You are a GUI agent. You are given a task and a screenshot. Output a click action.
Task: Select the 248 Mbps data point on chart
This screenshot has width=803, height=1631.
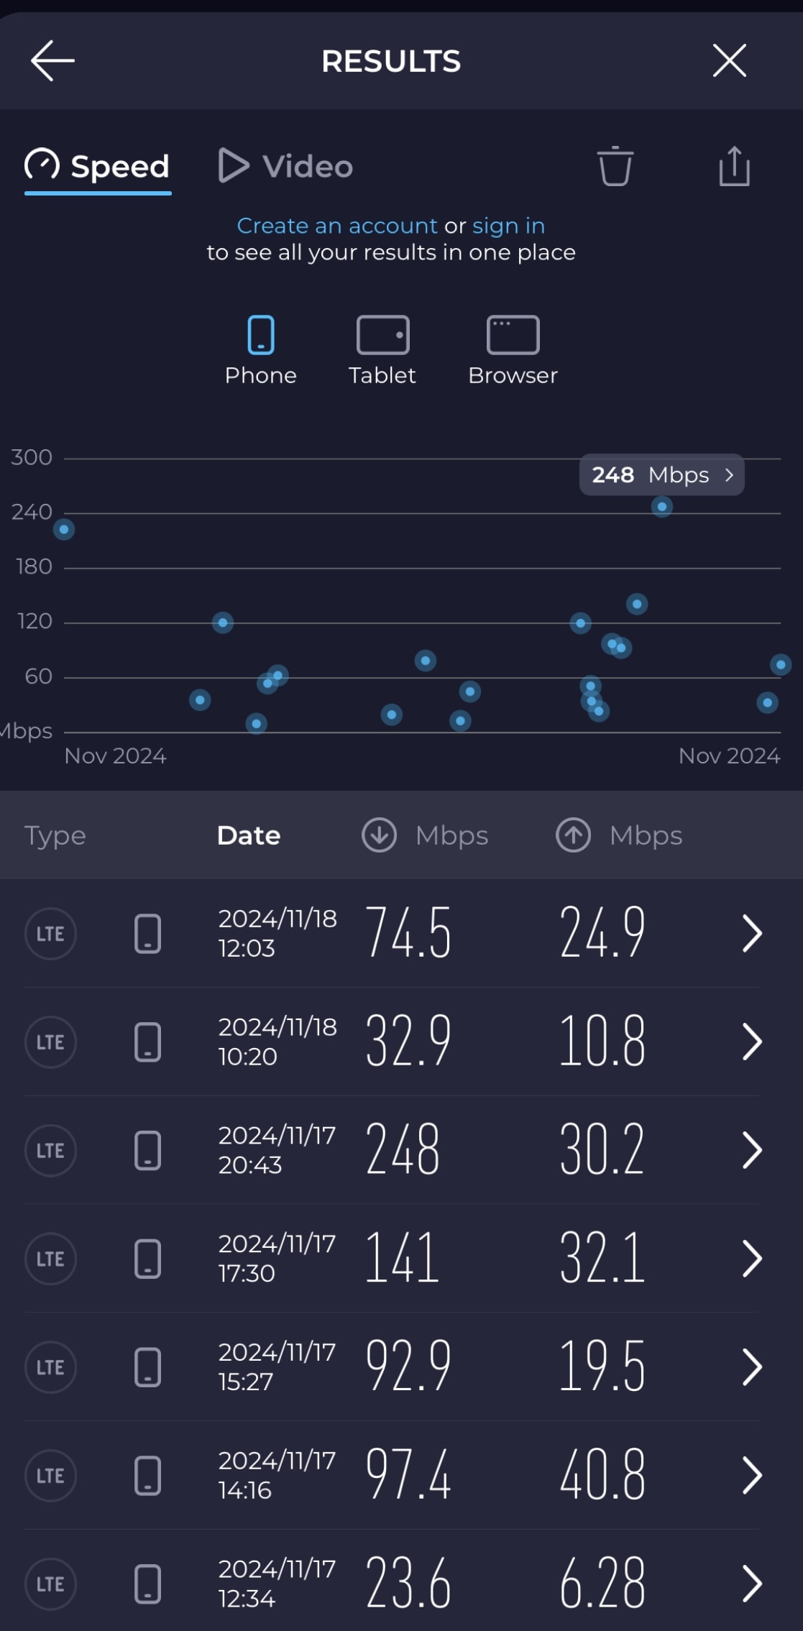[x=662, y=507]
